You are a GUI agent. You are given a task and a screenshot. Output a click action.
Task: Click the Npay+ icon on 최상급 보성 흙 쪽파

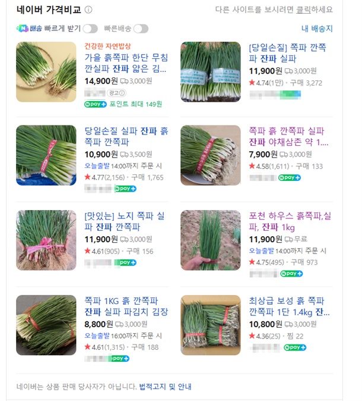294,347
